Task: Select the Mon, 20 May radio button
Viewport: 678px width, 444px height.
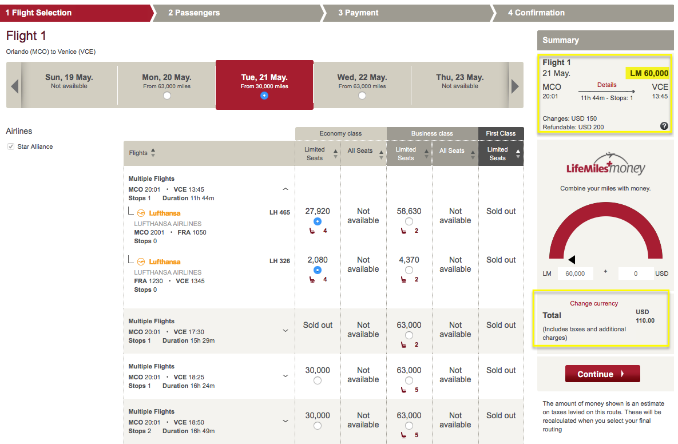Action: 167,96
